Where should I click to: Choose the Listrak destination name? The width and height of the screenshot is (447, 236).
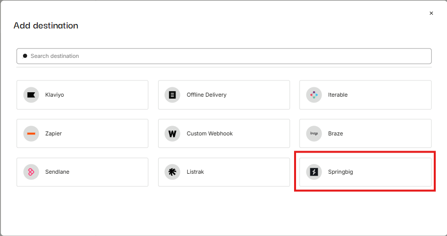(196, 172)
